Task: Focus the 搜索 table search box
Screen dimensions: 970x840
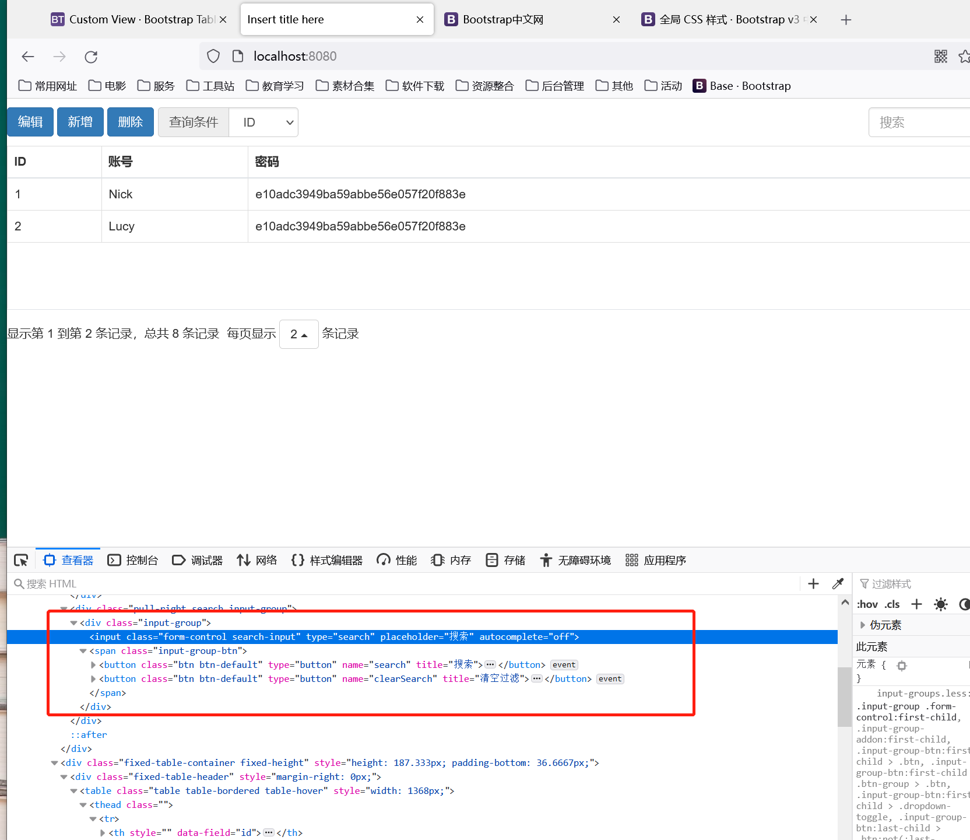Action: point(919,122)
